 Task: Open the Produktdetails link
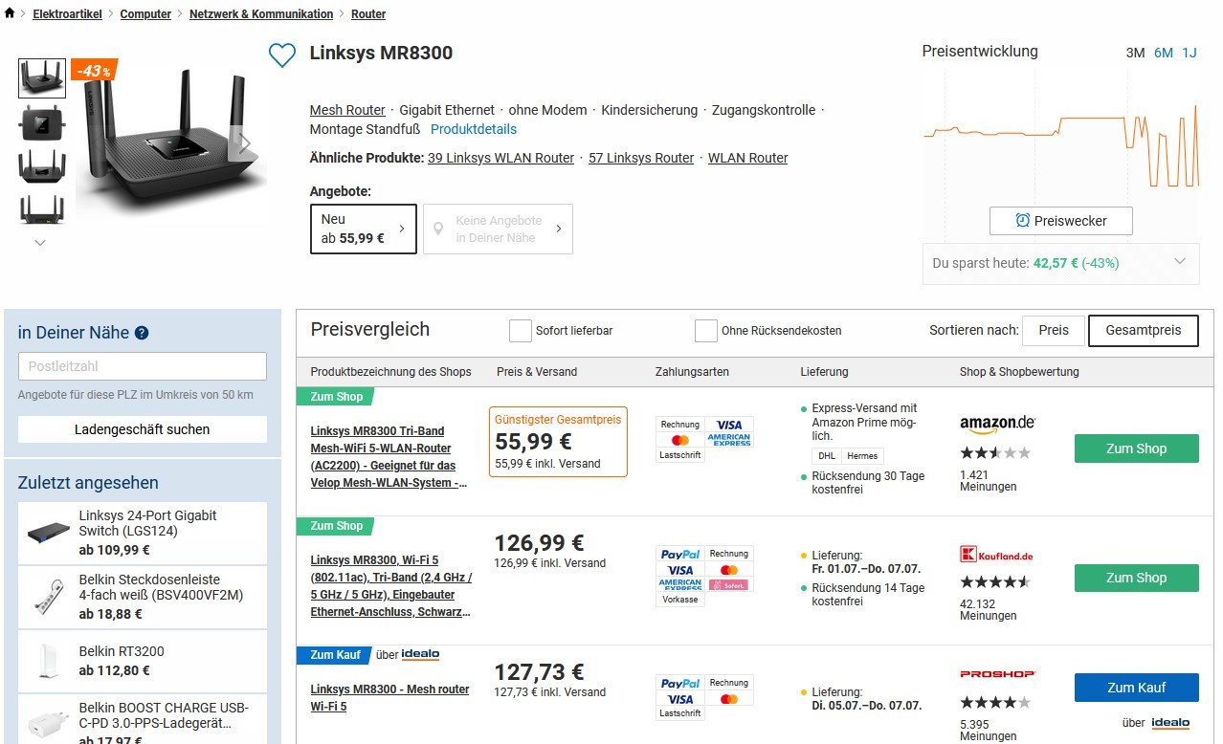473,129
